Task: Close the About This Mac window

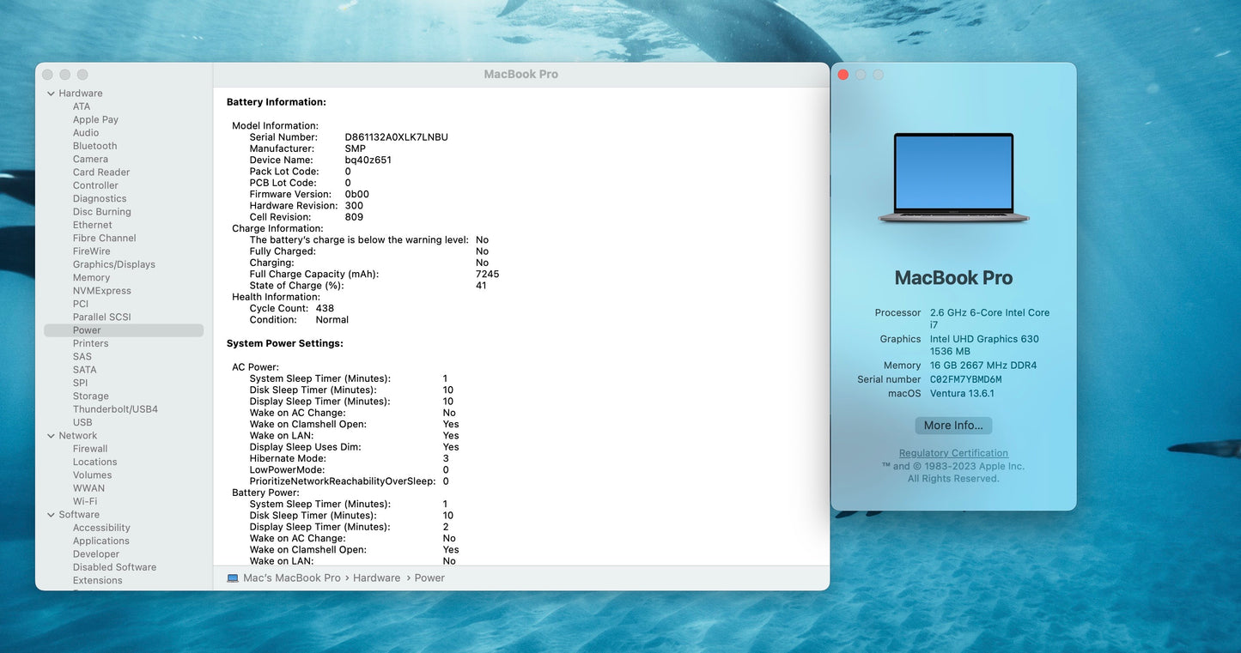Action: (x=843, y=75)
